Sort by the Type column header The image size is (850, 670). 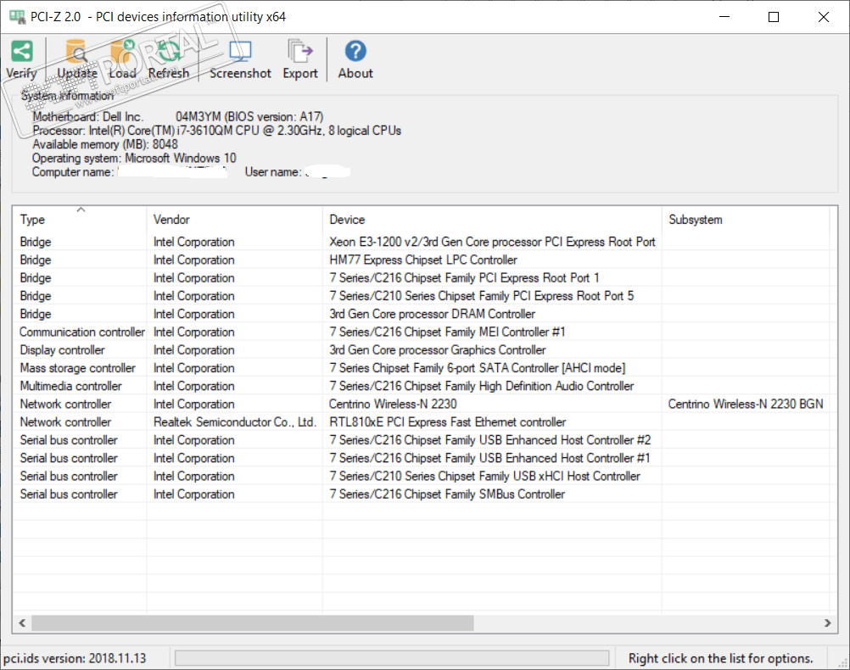[x=80, y=220]
